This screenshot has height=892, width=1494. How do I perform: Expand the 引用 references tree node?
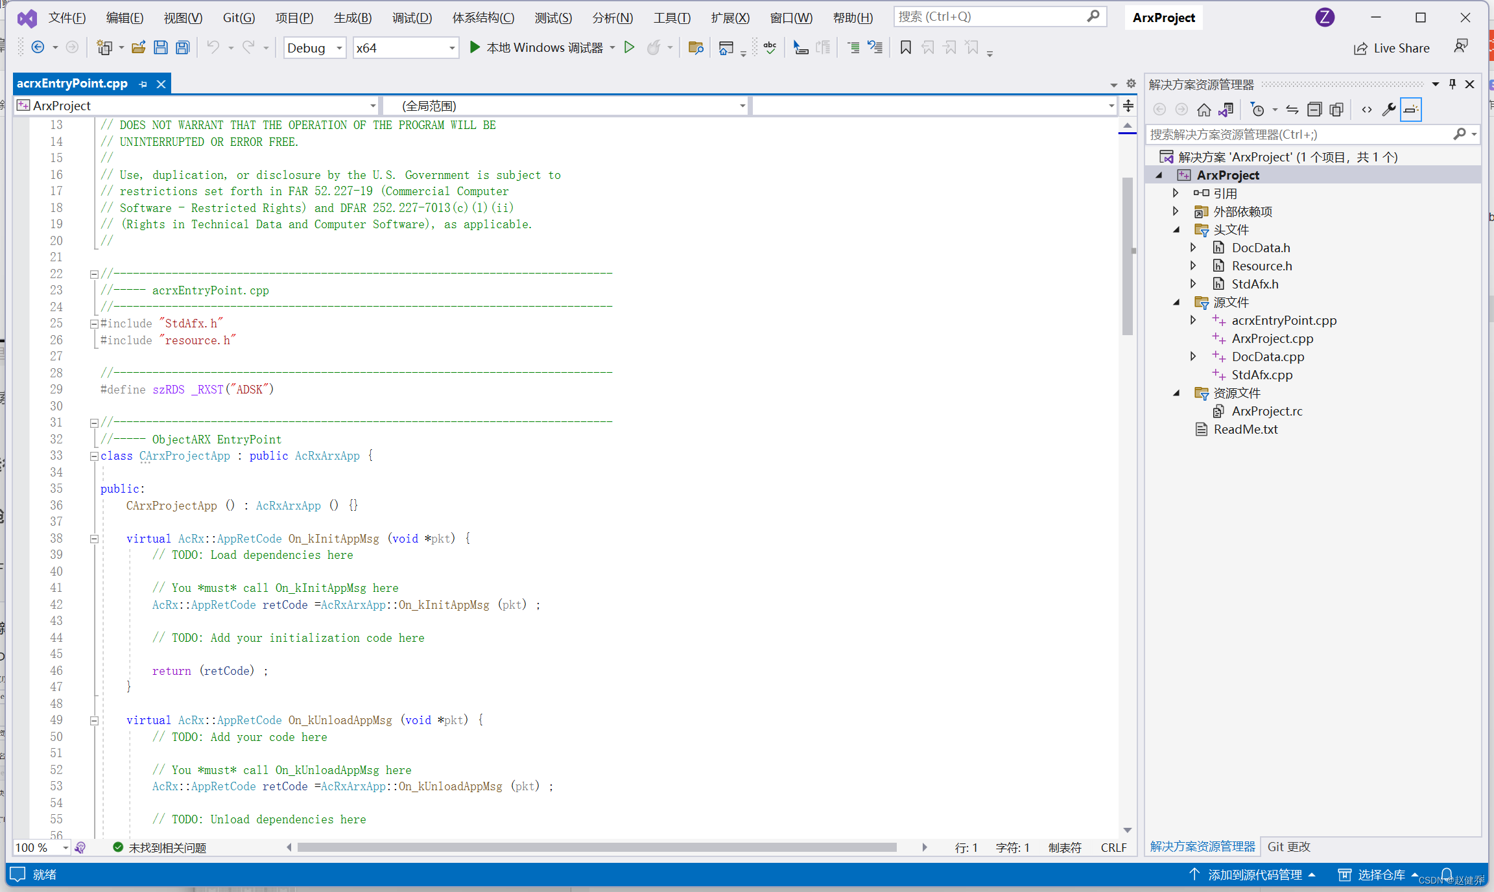click(x=1176, y=193)
